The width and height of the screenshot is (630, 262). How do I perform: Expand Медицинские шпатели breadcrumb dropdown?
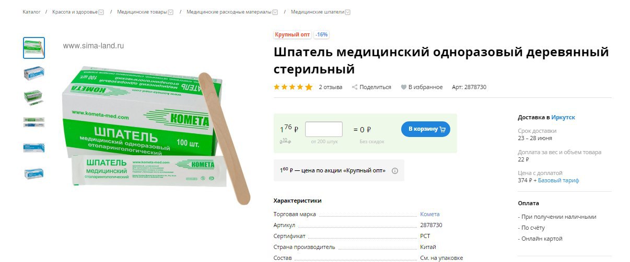348,12
